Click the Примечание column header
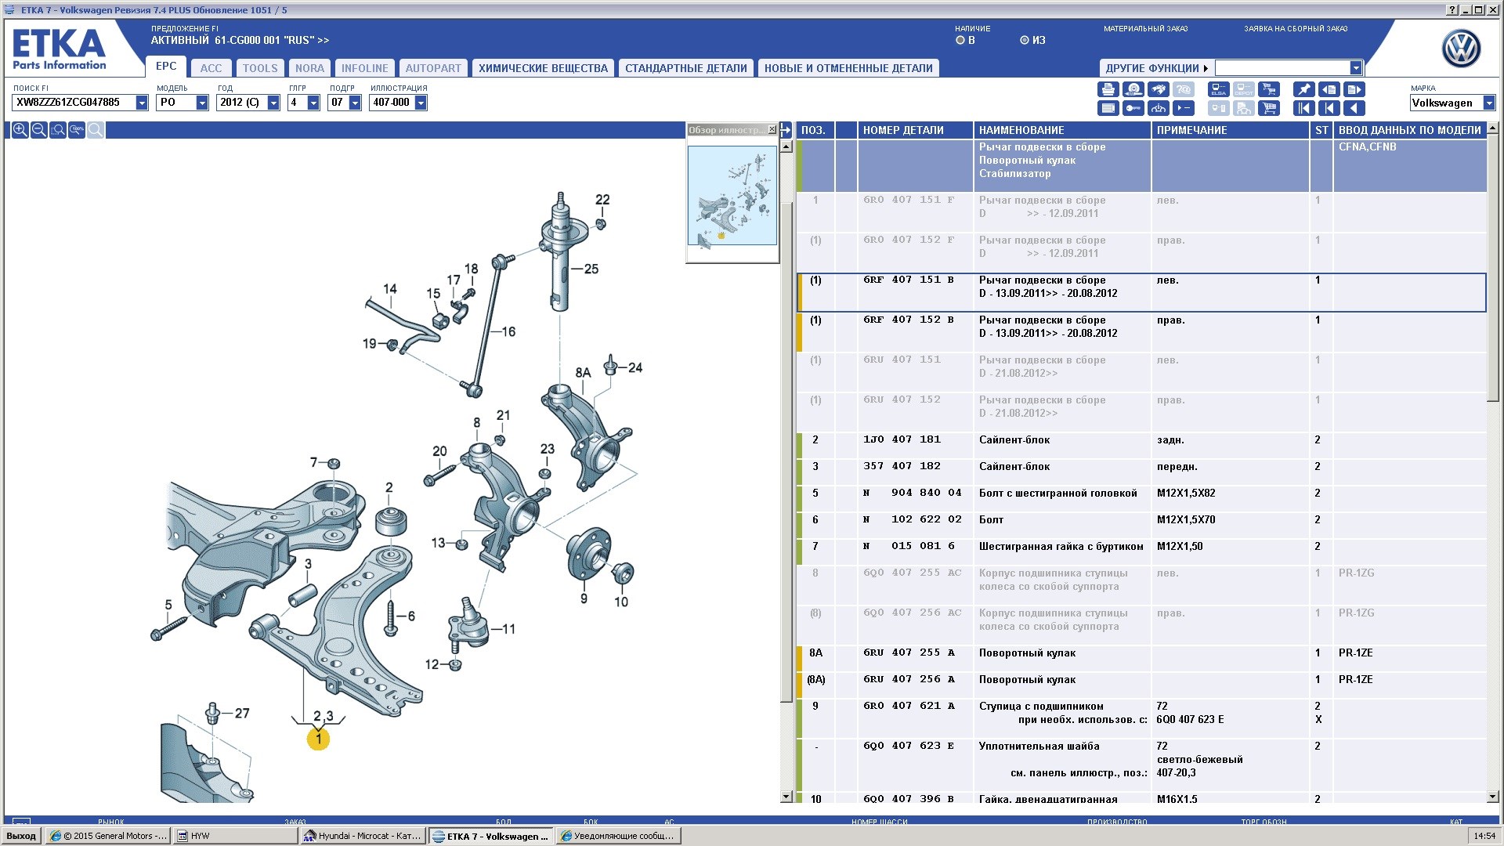 click(1231, 130)
